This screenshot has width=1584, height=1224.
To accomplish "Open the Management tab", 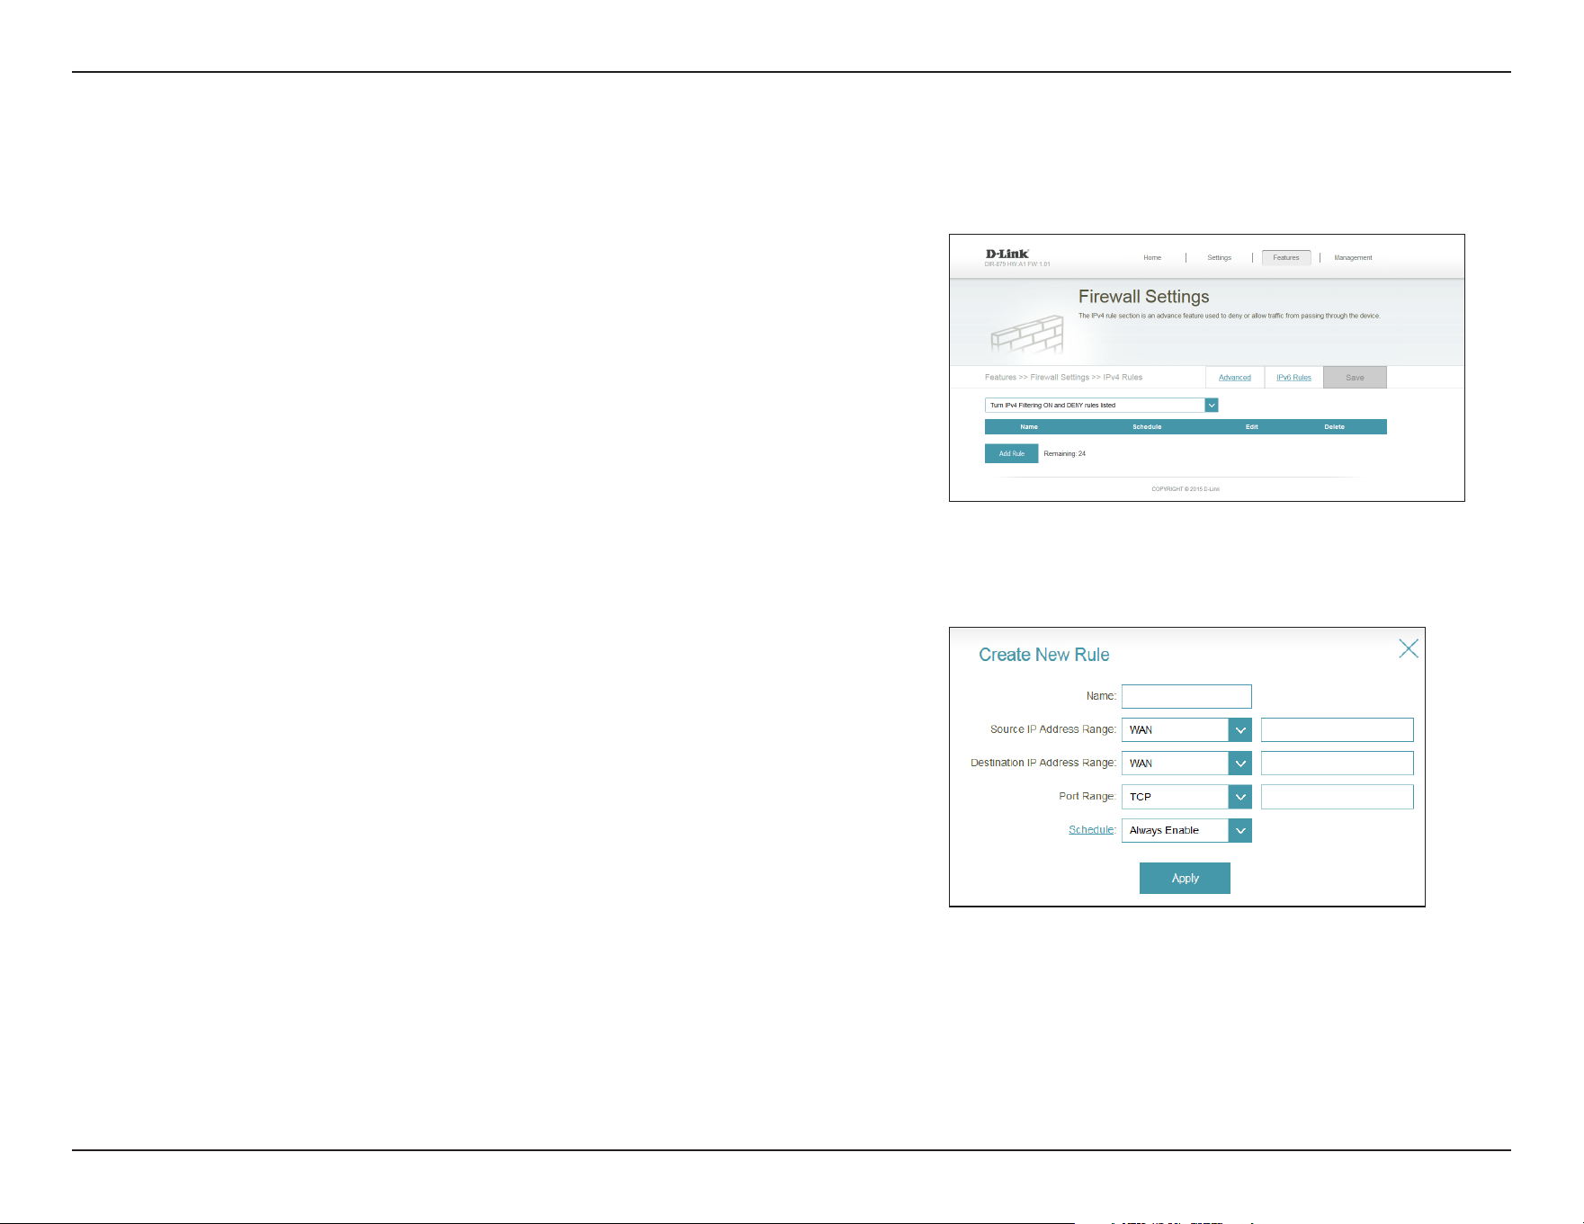I will tap(1353, 258).
